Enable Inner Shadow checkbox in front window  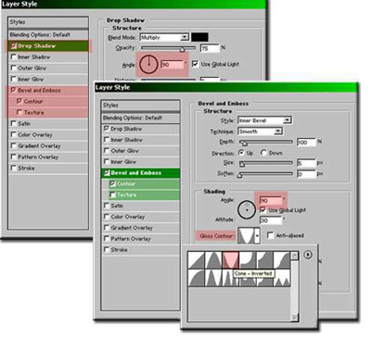point(107,140)
